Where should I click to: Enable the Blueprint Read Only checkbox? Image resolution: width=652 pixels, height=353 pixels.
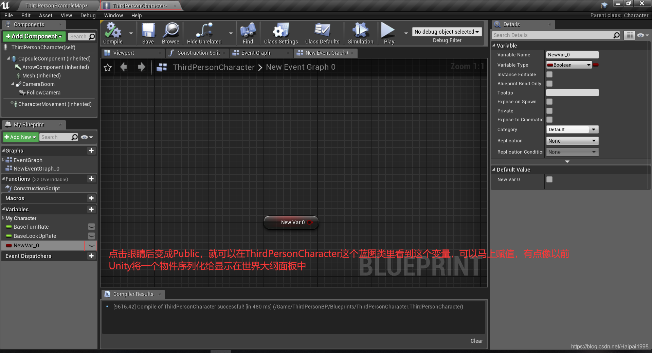coord(549,84)
